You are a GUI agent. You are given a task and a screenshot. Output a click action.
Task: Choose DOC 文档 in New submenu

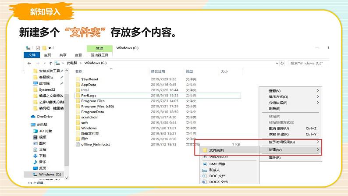[230, 176]
